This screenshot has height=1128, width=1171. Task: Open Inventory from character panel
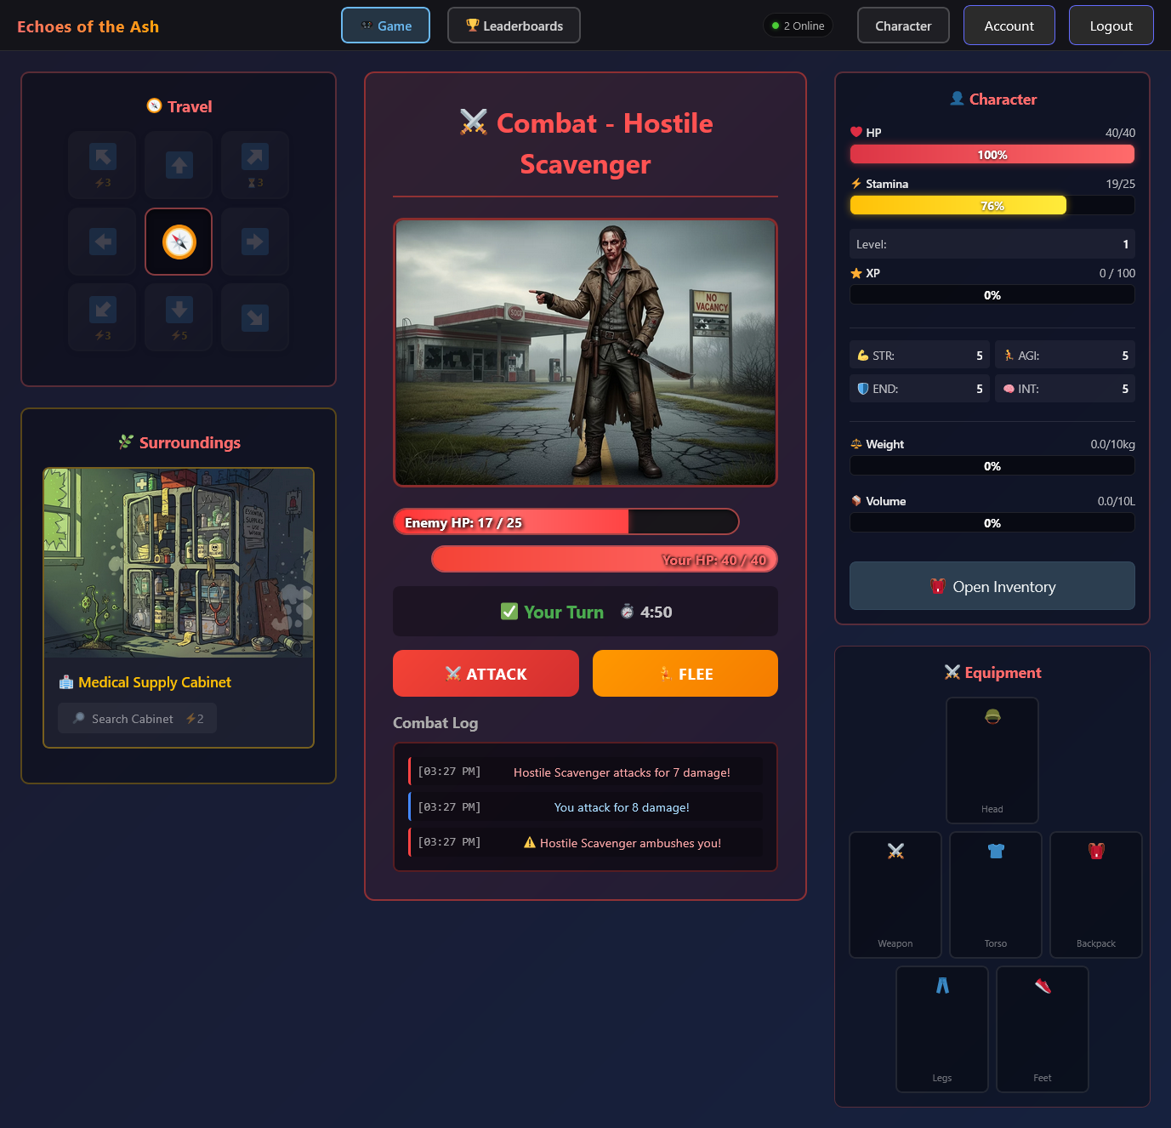pyautogui.click(x=992, y=586)
